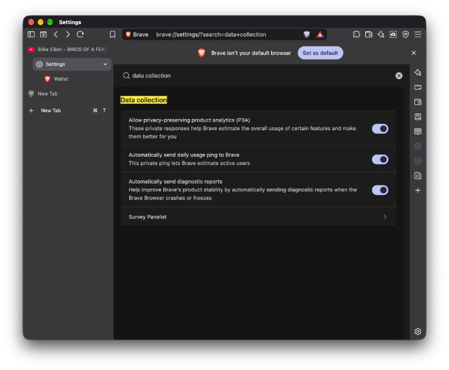The width and height of the screenshot is (449, 370).
Task: Open the hamburger main menu
Action: [418, 34]
